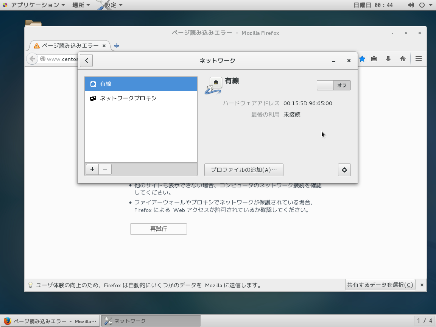Dismiss the Firefox data-sharing notification bar
The image size is (436, 327).
(422, 285)
